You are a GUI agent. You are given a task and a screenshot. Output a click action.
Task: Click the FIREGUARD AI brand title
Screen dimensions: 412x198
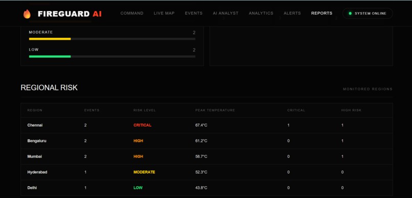[70, 14]
